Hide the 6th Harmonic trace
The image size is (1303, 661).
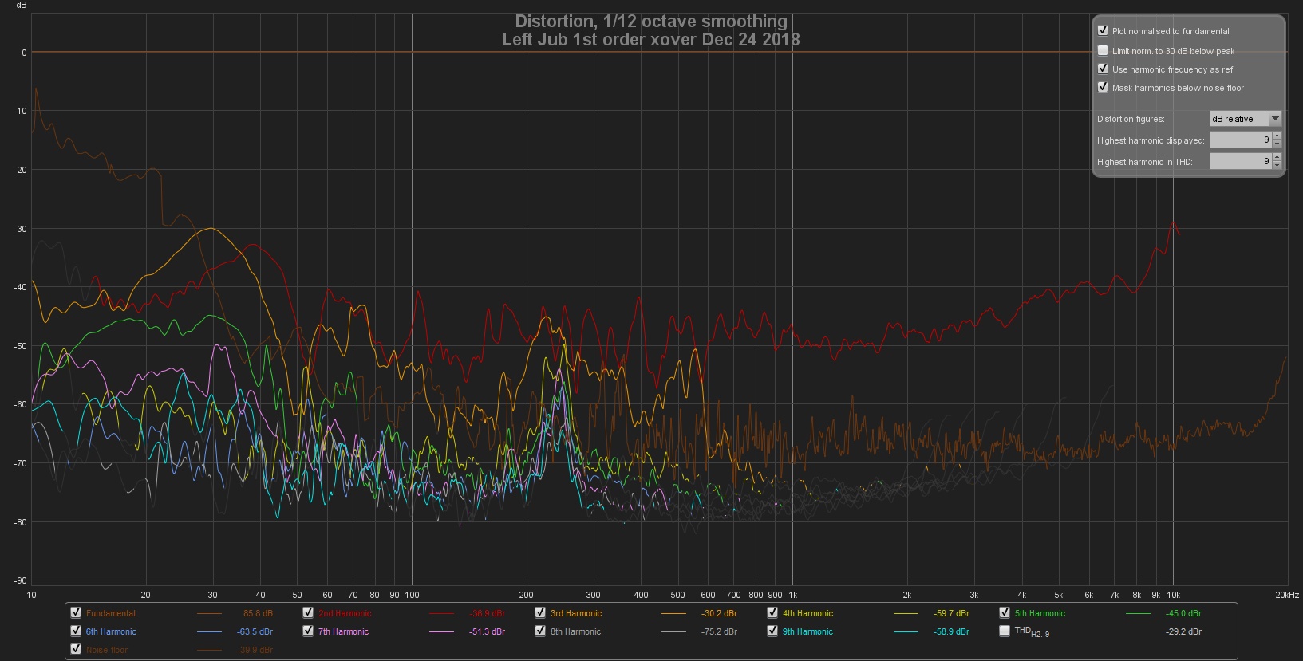76,631
